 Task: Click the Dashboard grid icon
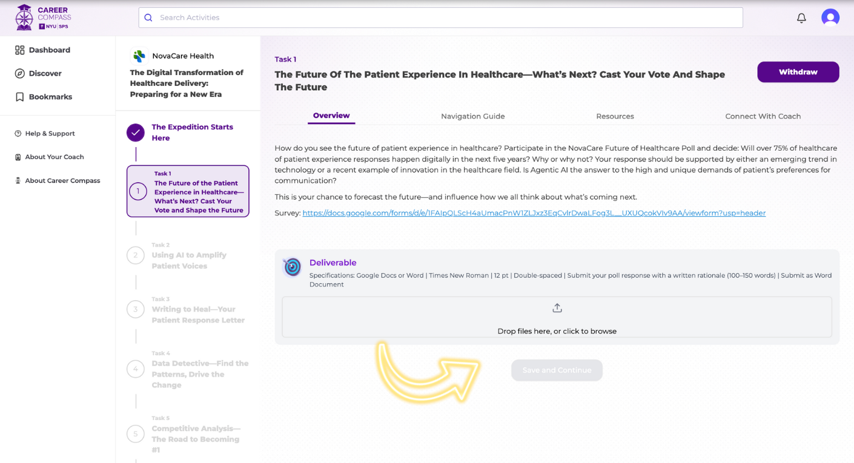click(20, 50)
